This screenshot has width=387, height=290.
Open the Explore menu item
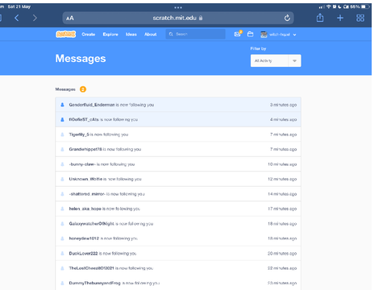click(110, 35)
